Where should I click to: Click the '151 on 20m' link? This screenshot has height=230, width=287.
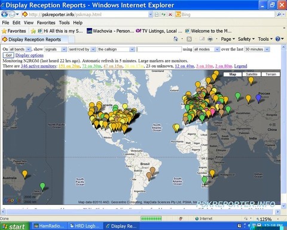tap(69, 66)
